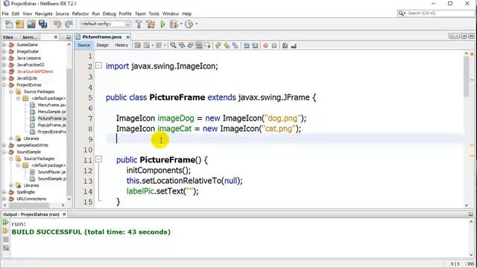Switch to the Services tab
The width and height of the screenshot is (477, 268).
click(x=30, y=37)
